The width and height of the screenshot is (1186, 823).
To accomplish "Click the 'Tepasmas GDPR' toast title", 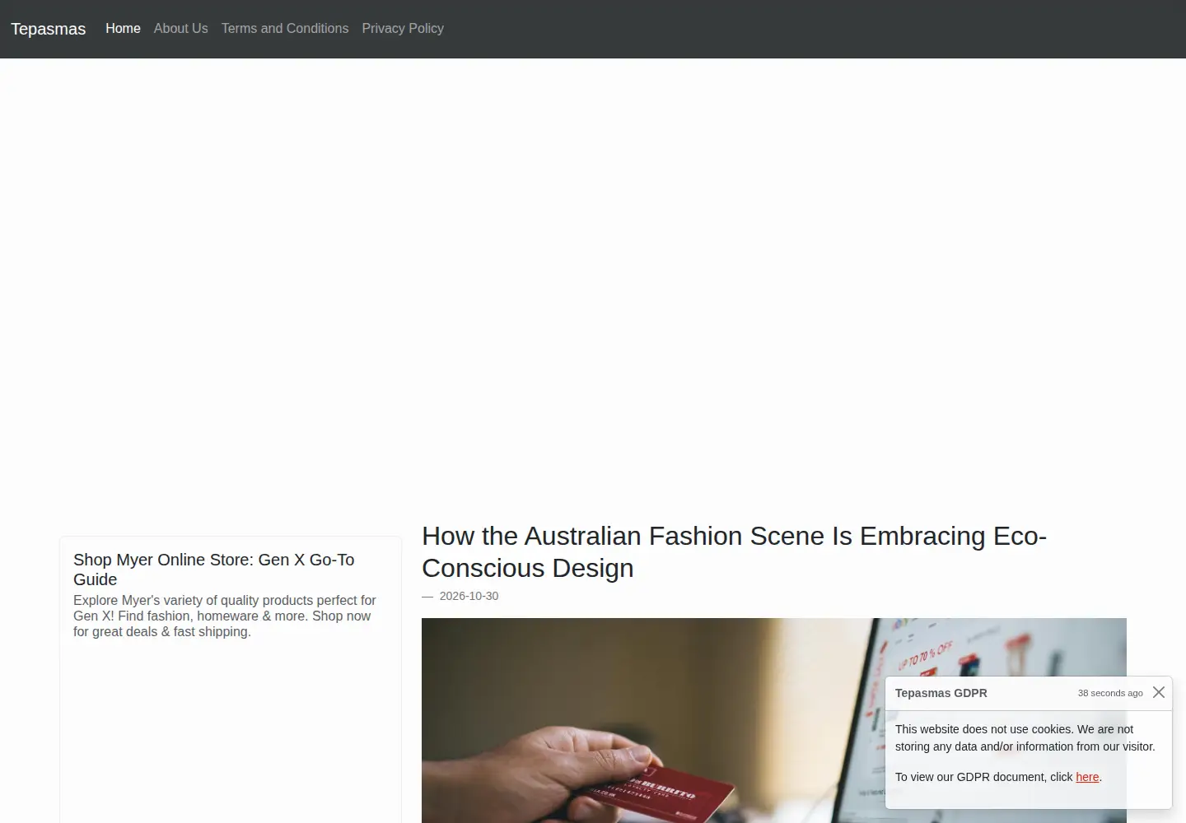I will (x=941, y=693).
